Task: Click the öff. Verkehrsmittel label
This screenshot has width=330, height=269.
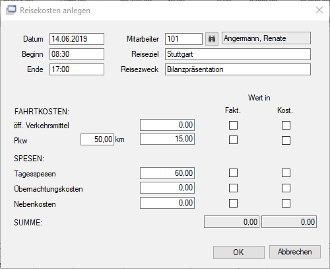Action: pos(42,126)
